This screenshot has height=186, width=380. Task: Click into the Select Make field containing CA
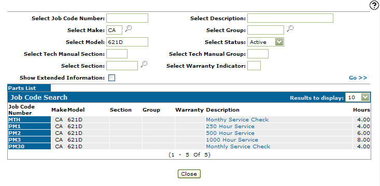[x=115, y=30]
